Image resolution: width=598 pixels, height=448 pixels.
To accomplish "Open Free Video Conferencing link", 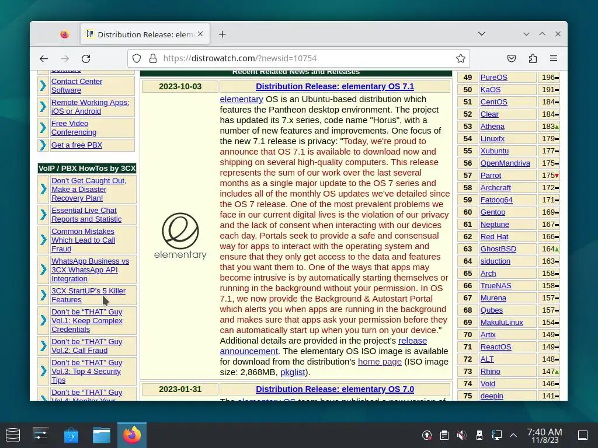I will click(74, 128).
